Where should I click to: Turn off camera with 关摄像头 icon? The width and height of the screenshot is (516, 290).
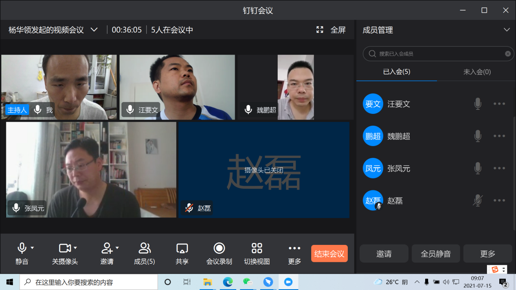[65, 248]
